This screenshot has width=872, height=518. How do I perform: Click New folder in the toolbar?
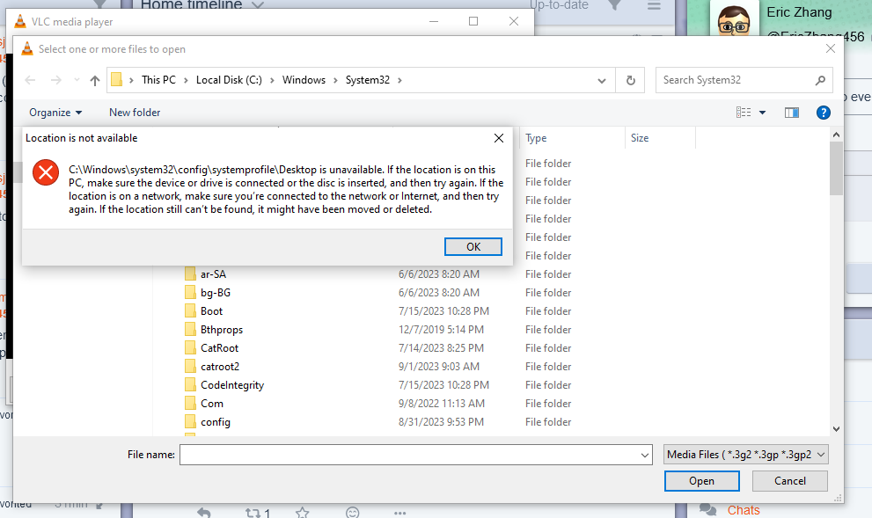point(135,113)
